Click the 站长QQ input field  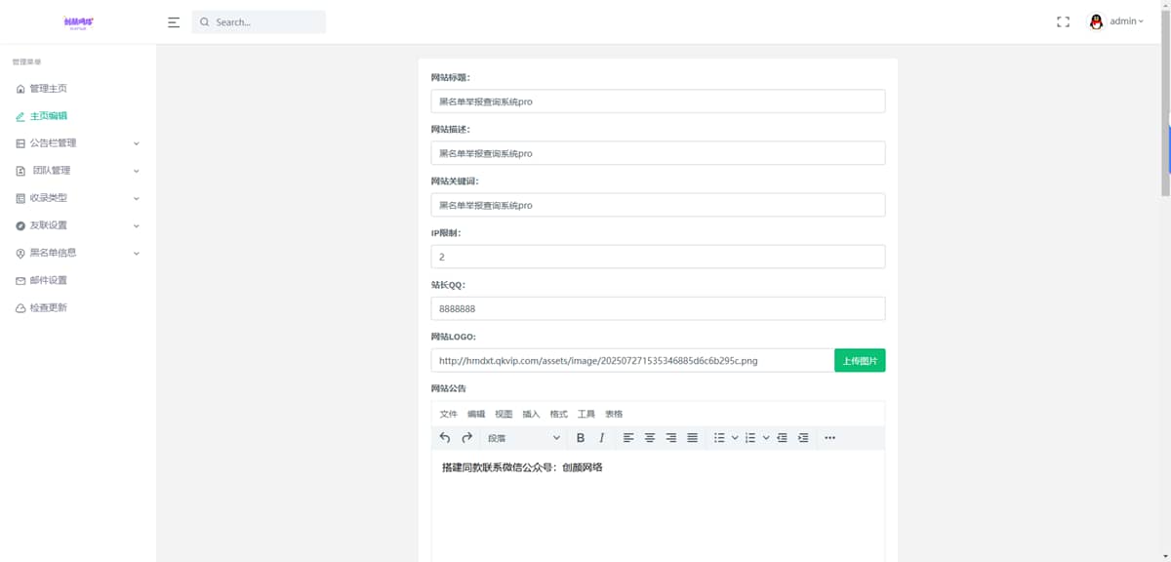pyautogui.click(x=658, y=308)
